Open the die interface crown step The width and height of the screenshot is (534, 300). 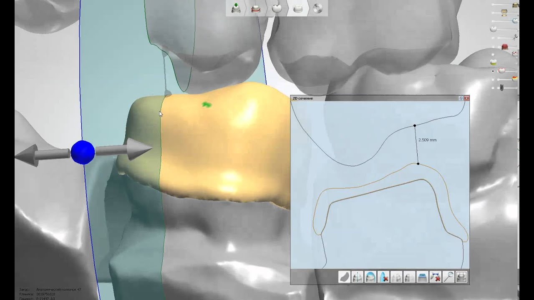coord(277,8)
